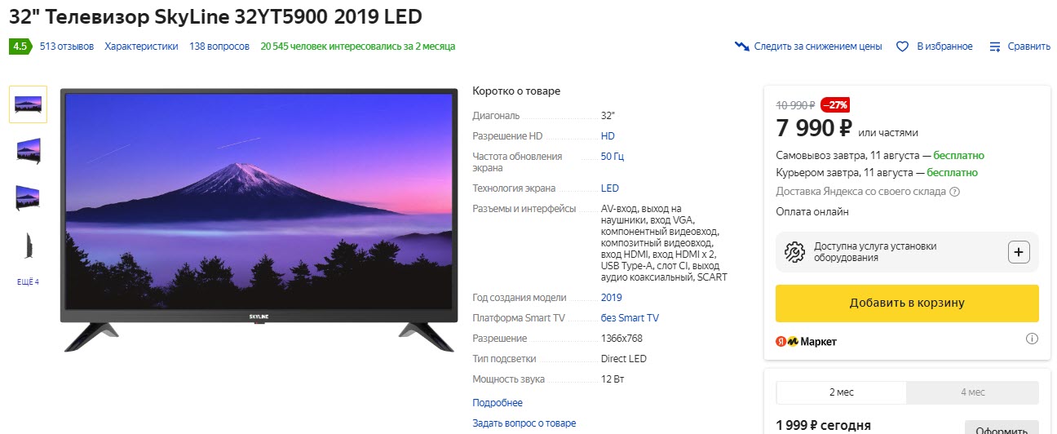Expand details with Подробнее link

click(x=498, y=403)
